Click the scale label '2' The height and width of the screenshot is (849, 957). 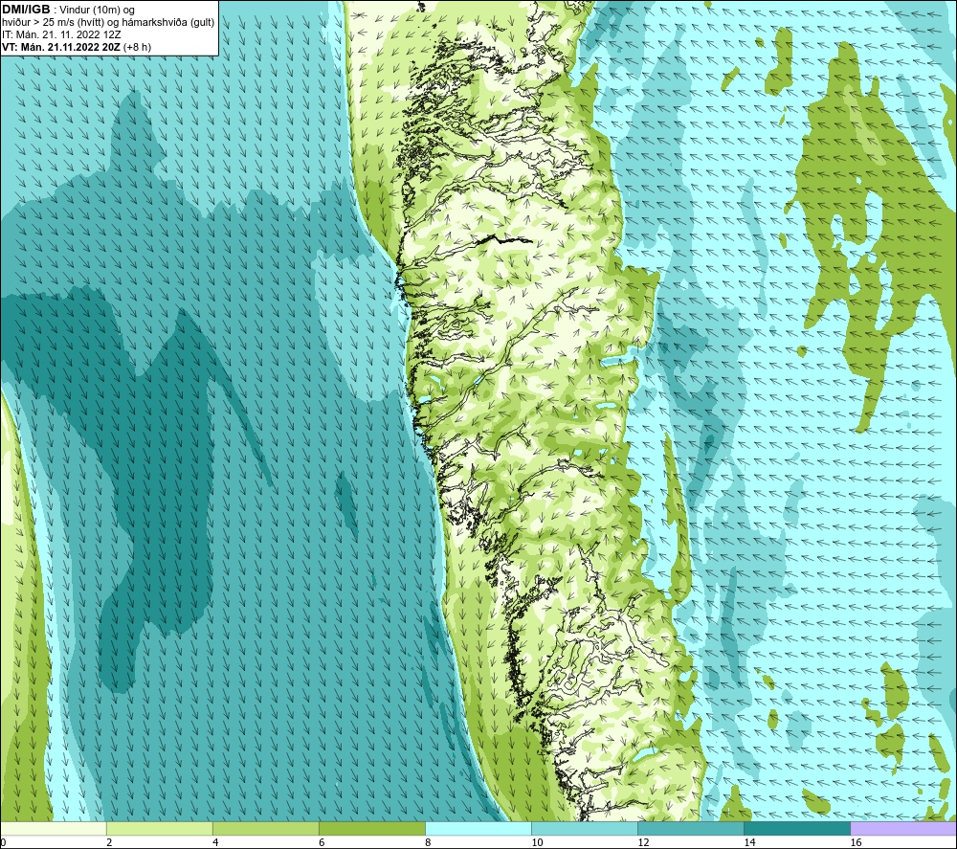point(109,842)
